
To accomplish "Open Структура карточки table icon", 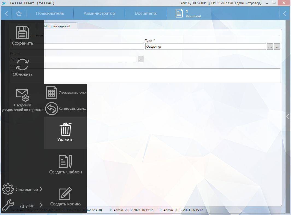I will pyautogui.click(x=51, y=92).
